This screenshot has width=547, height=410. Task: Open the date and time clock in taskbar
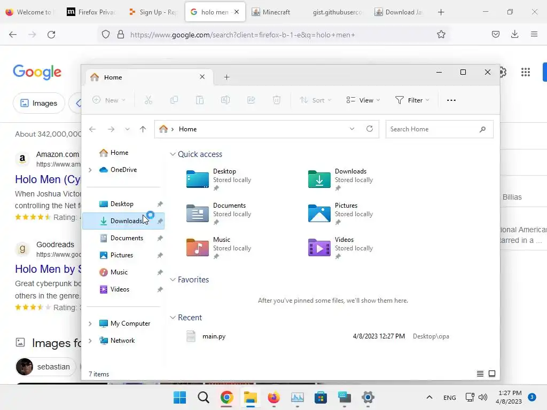[x=509, y=397]
